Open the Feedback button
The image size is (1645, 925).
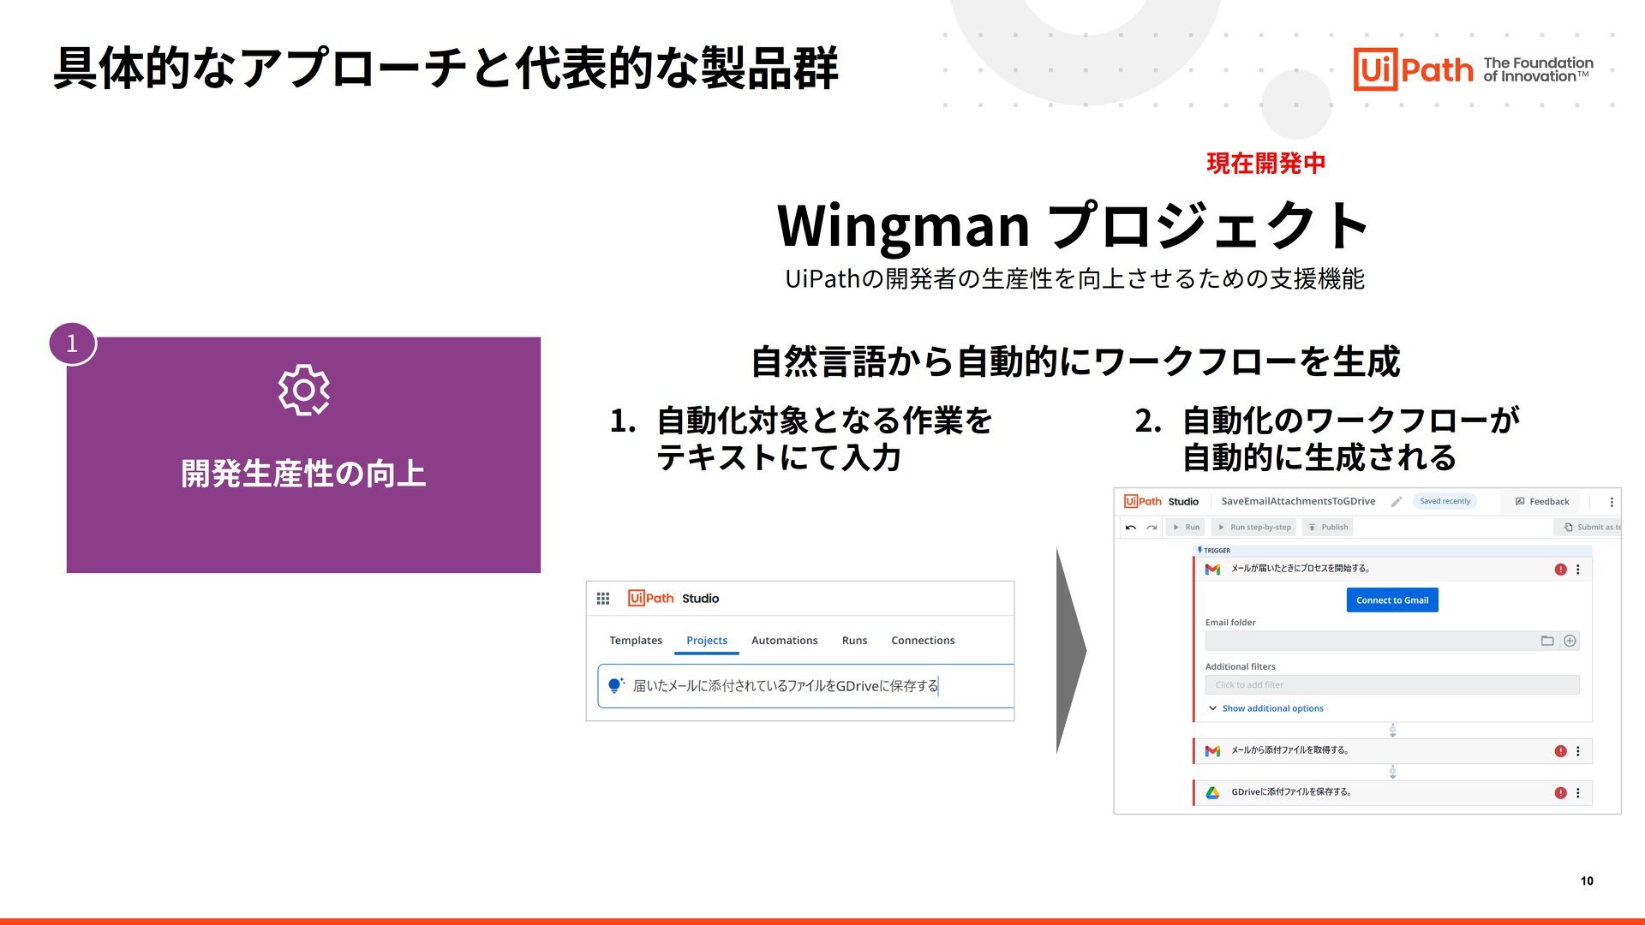(x=1541, y=502)
